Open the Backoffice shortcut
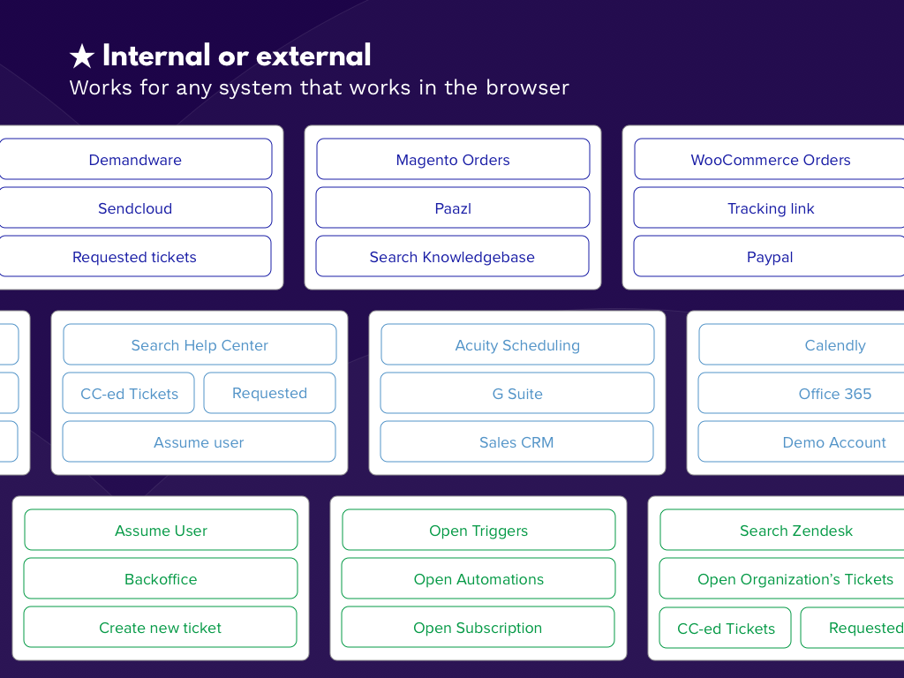 coord(161,579)
